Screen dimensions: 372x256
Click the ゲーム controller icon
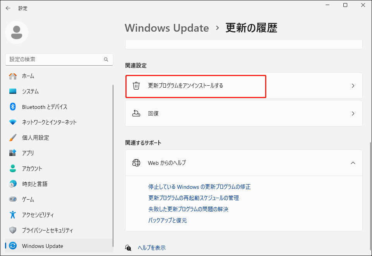click(11, 200)
